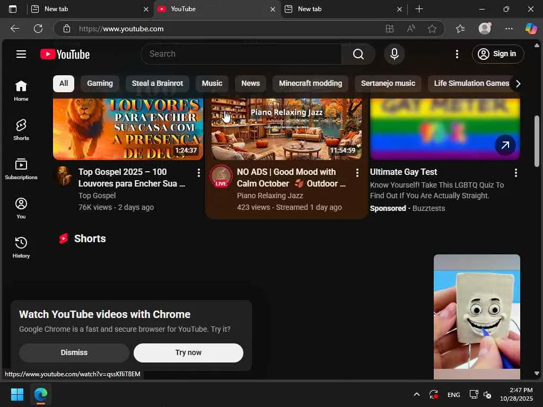The width and height of the screenshot is (543, 407).
Task: Open the lion Louvores video thumbnail
Action: point(128,129)
